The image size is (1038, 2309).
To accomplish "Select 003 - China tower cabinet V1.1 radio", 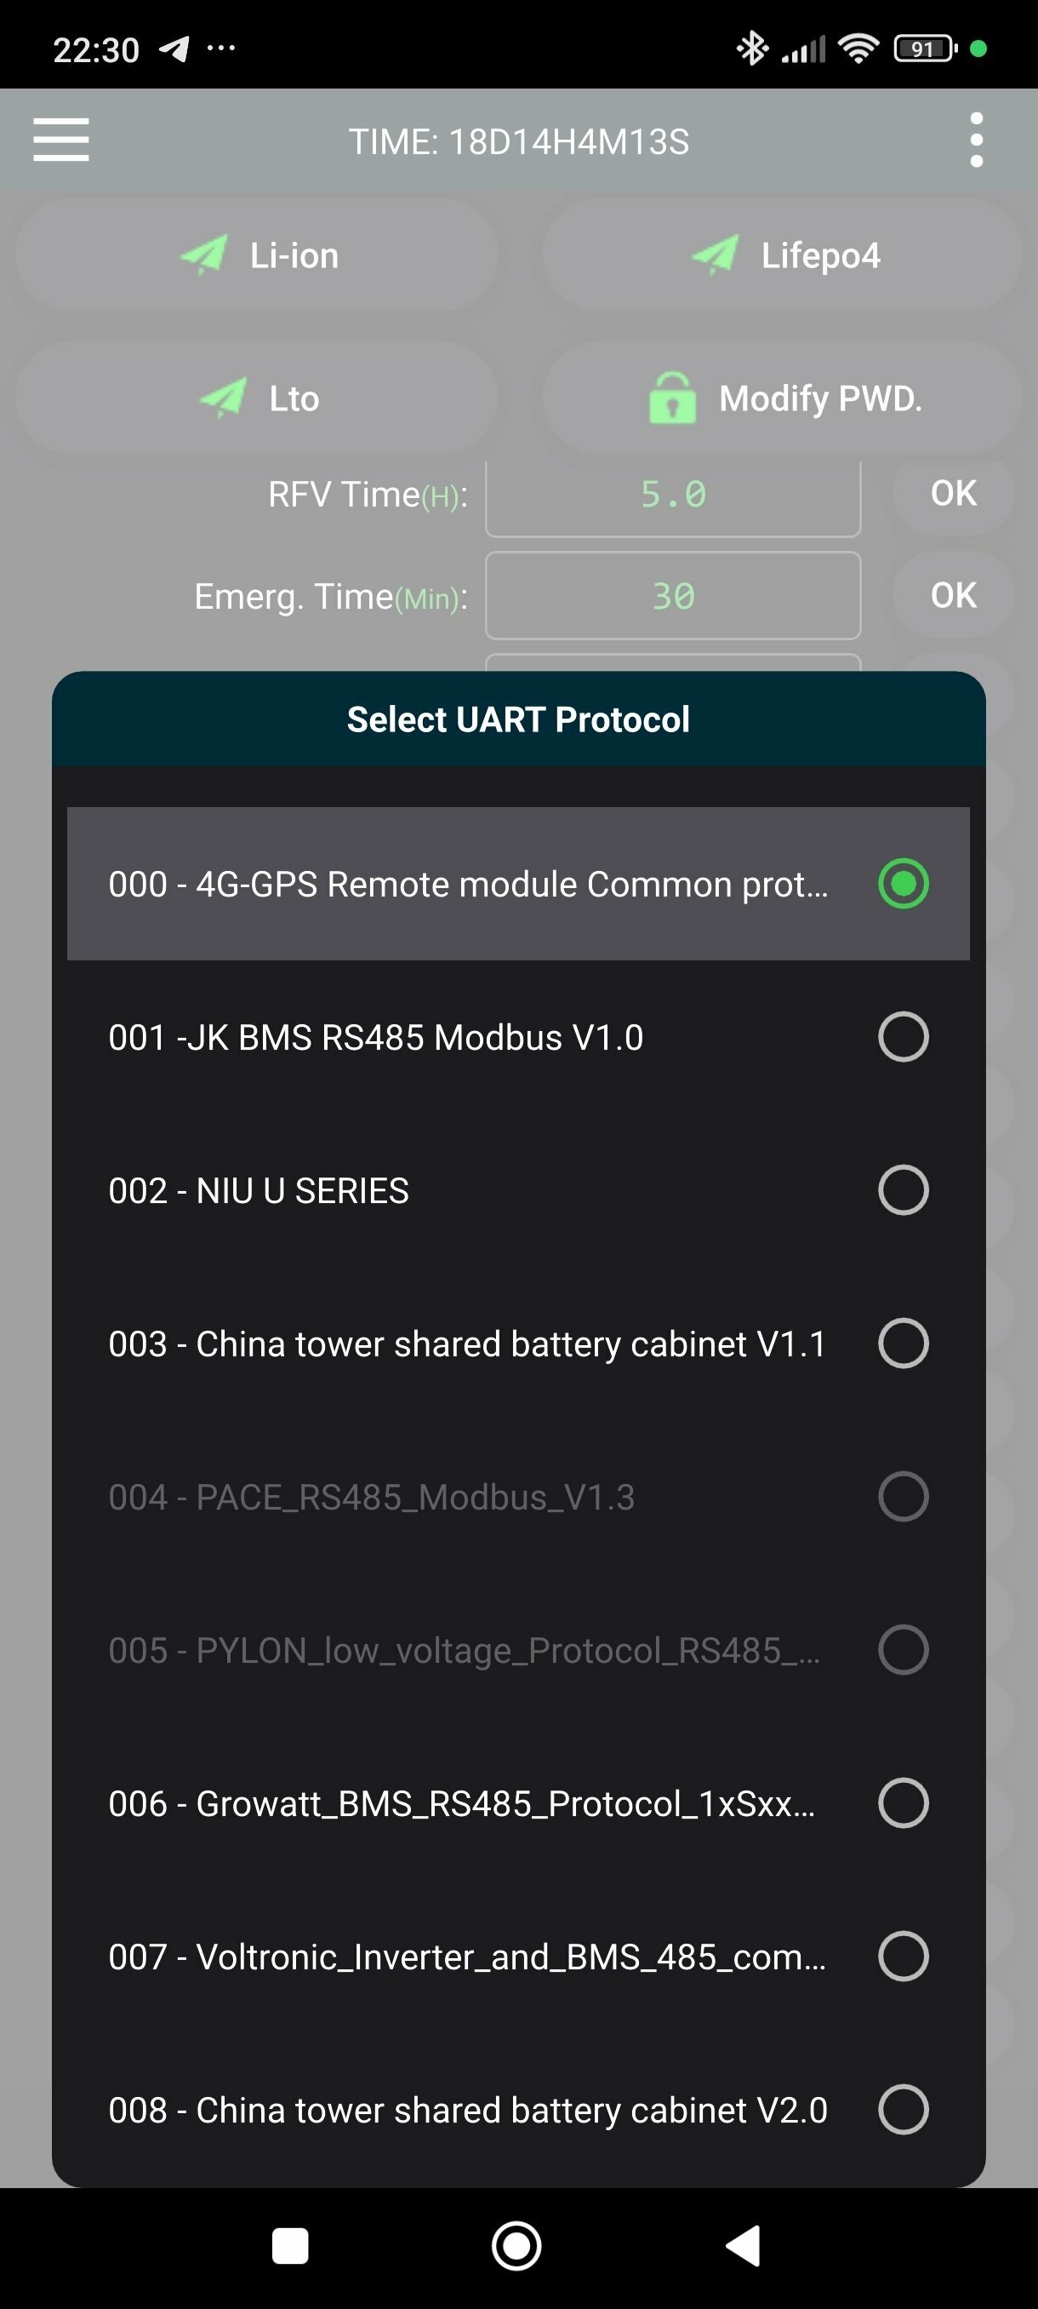I will pyautogui.click(x=903, y=1344).
